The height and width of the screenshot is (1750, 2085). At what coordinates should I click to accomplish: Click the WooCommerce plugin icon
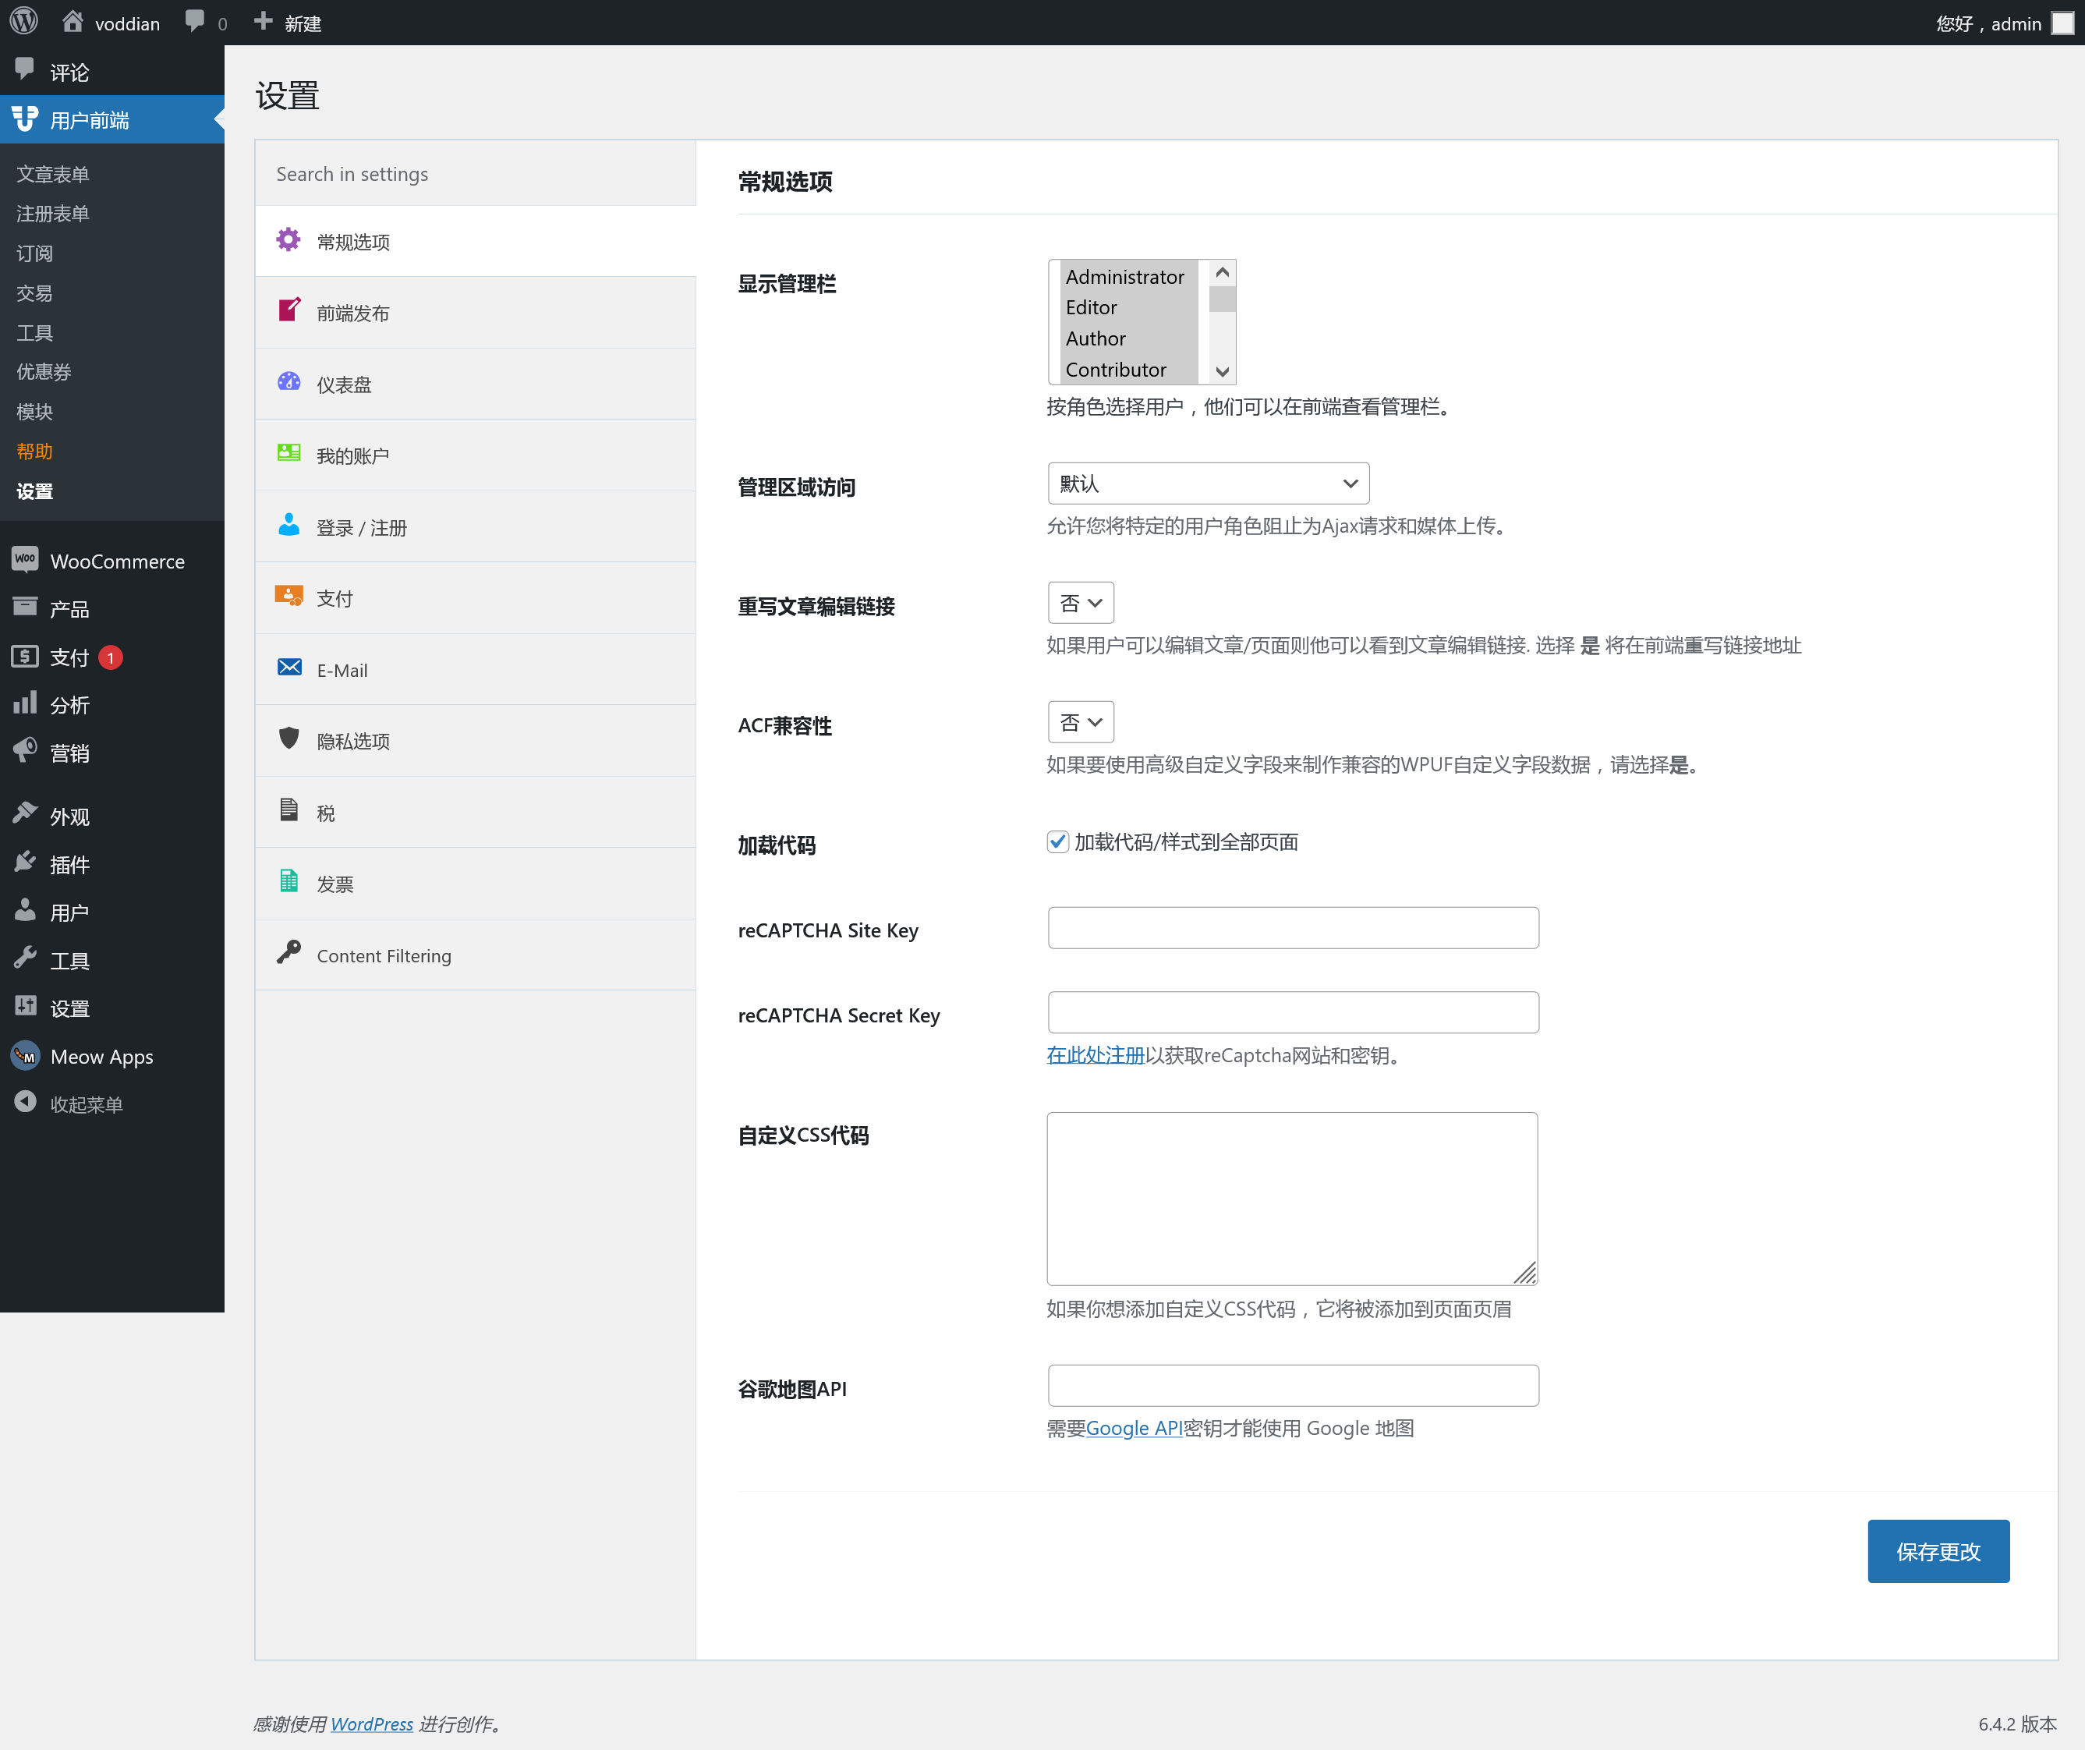[x=24, y=561]
